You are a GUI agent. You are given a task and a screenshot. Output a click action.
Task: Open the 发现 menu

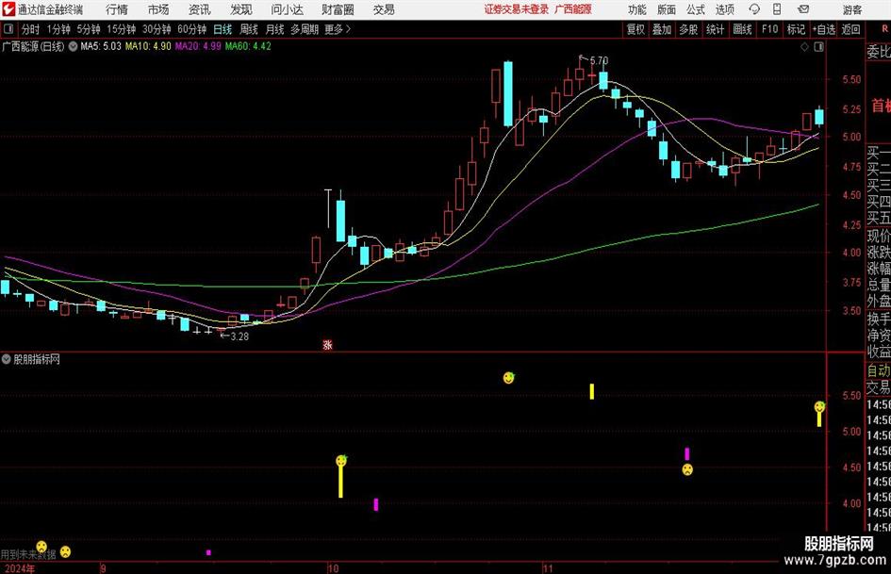pos(241,9)
